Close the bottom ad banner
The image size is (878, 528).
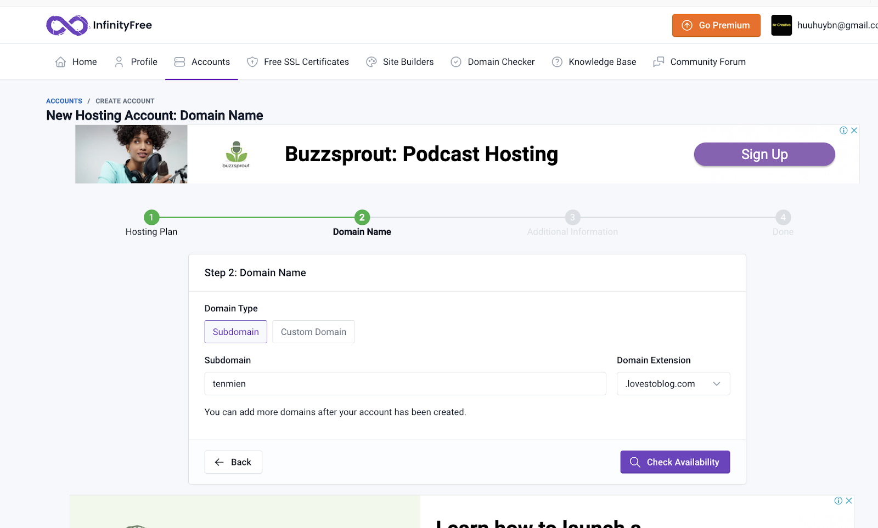point(848,501)
